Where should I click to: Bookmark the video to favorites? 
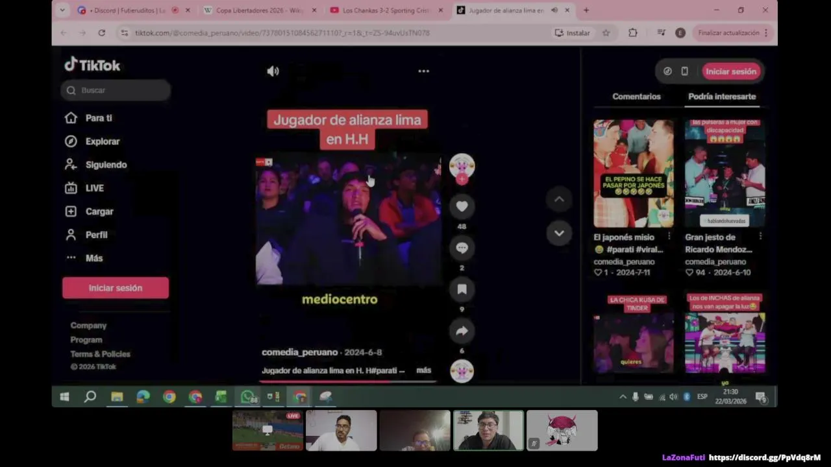462,289
